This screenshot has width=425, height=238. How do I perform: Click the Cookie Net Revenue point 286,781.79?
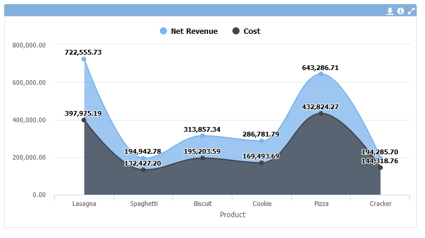[262, 141]
